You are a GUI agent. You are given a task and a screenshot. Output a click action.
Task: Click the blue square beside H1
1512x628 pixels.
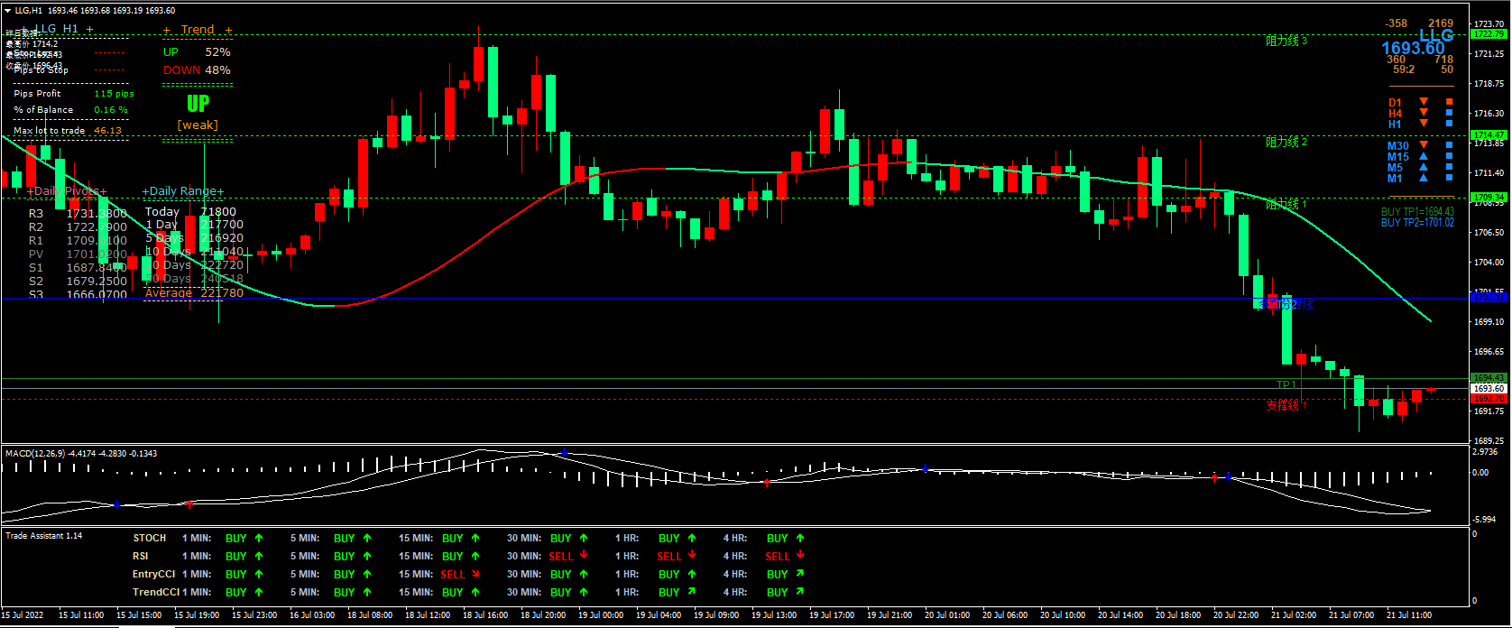(x=1450, y=124)
